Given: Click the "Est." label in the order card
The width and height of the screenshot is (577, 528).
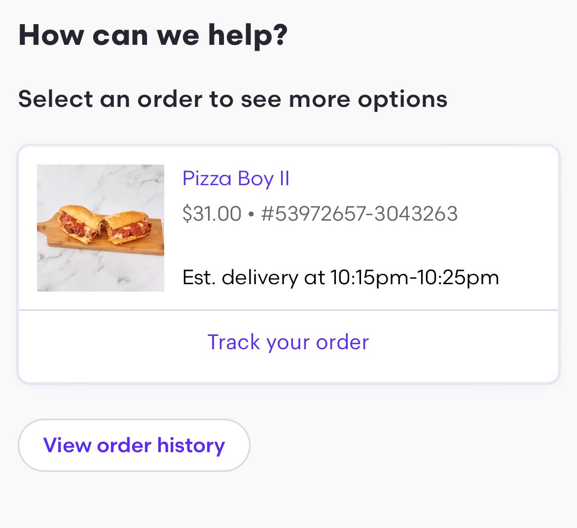Looking at the screenshot, I should [199, 277].
